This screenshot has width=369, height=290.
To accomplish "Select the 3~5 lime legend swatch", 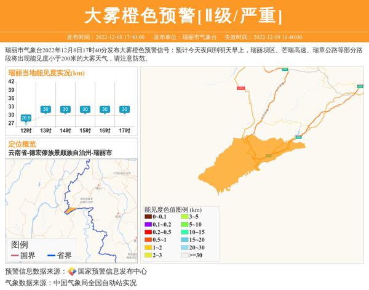I will click(184, 217).
